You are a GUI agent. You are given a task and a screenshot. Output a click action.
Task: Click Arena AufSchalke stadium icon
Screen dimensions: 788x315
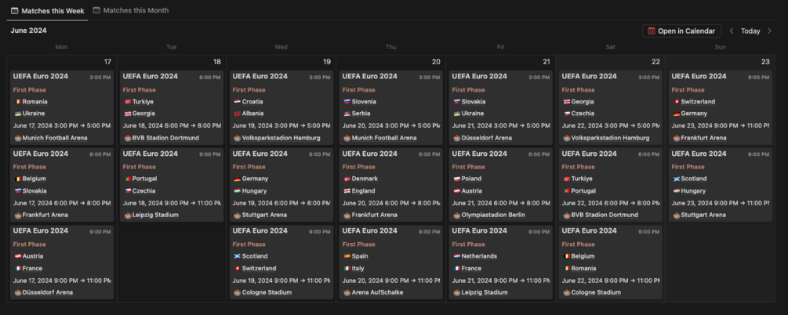pyautogui.click(x=347, y=292)
